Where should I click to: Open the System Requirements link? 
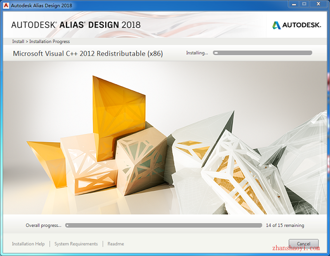point(76,244)
